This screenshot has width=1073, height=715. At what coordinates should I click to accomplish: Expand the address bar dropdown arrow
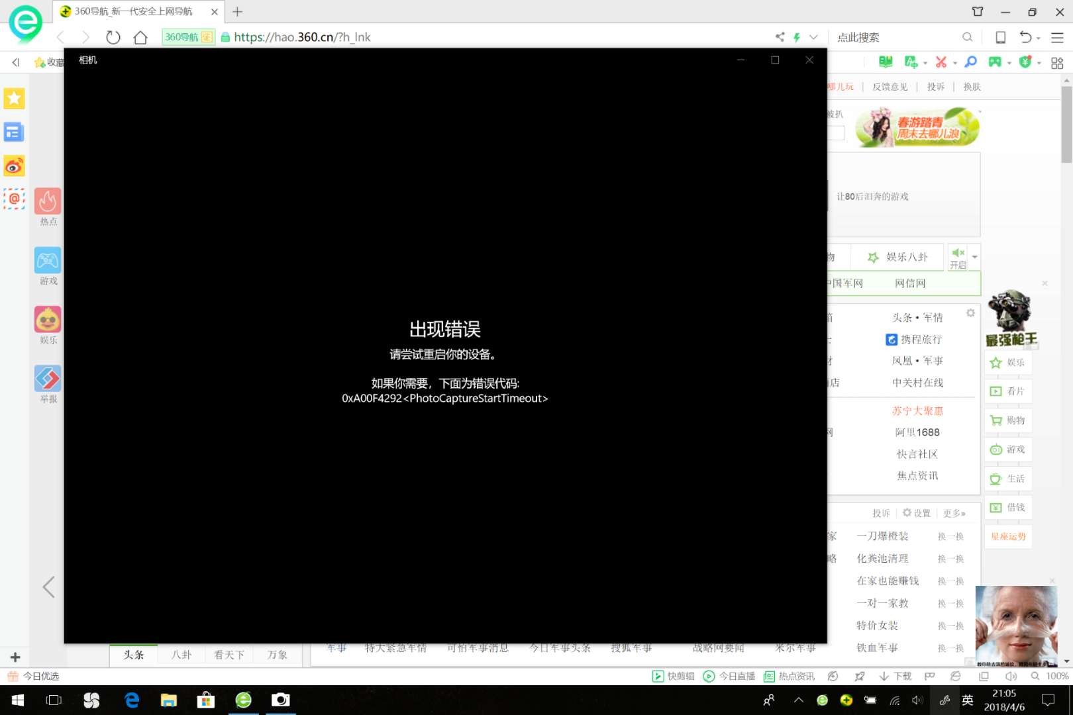coord(813,37)
